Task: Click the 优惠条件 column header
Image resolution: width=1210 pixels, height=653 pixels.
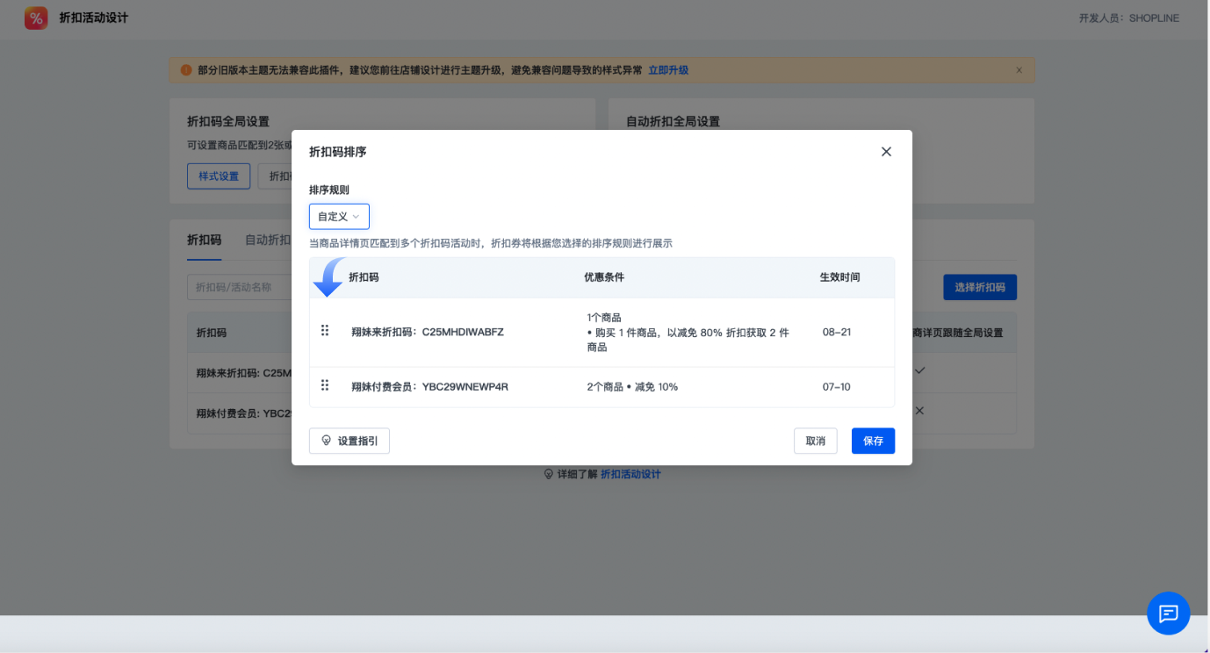Action: pos(604,277)
